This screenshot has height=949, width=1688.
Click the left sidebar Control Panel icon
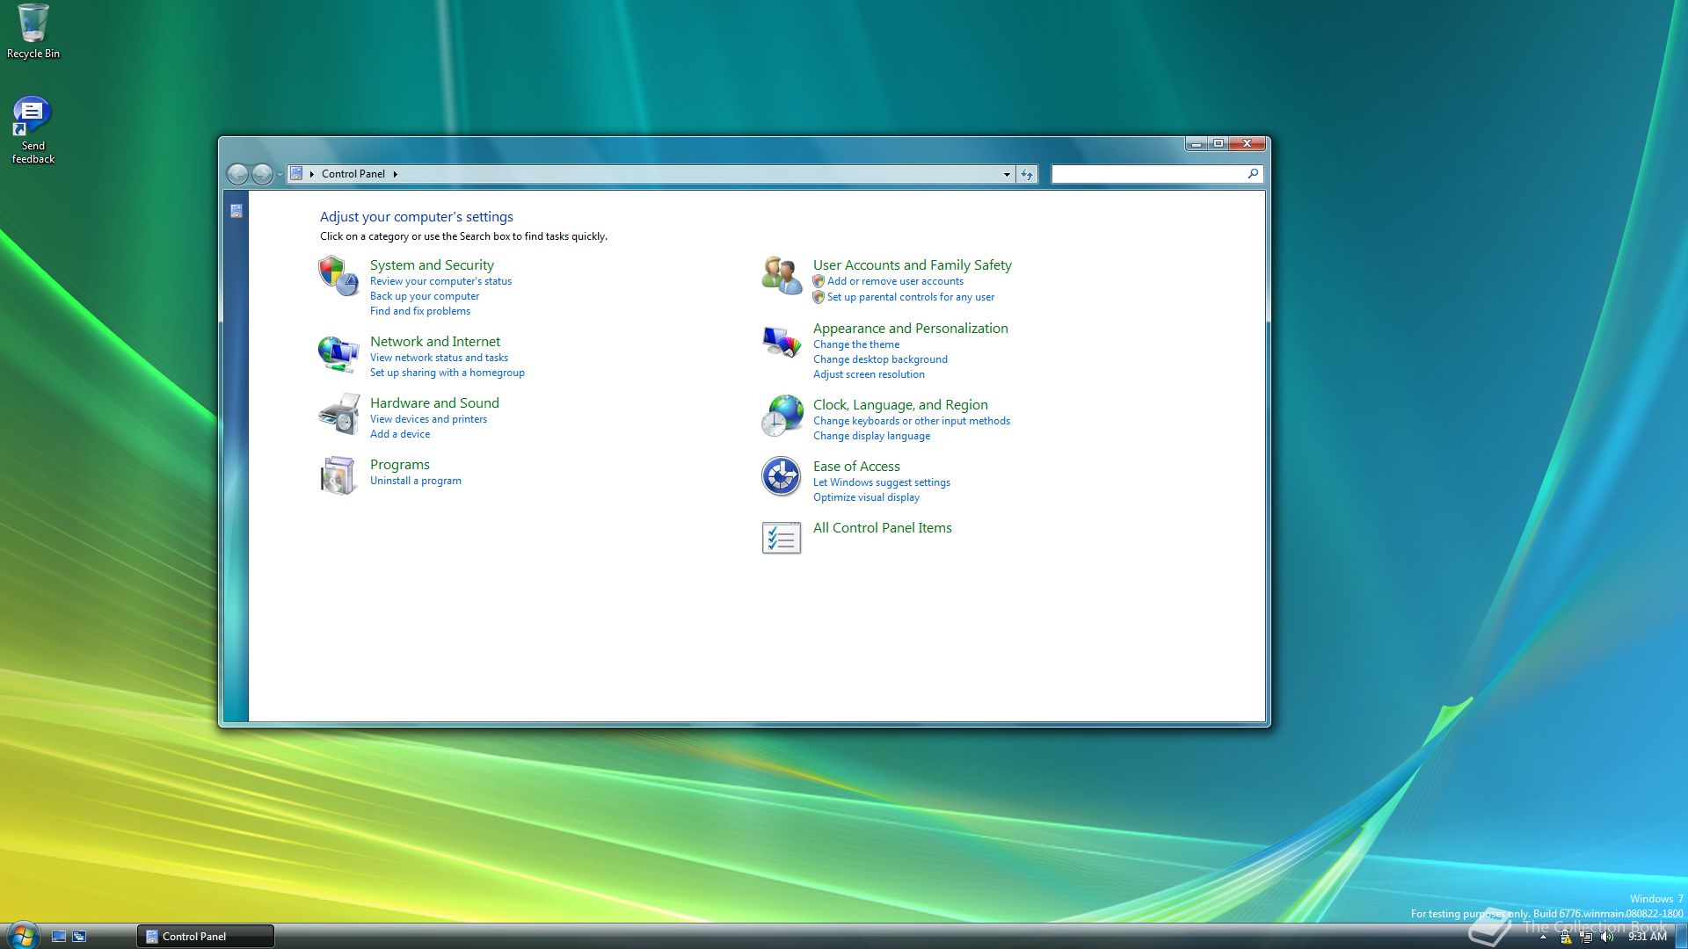tap(236, 211)
